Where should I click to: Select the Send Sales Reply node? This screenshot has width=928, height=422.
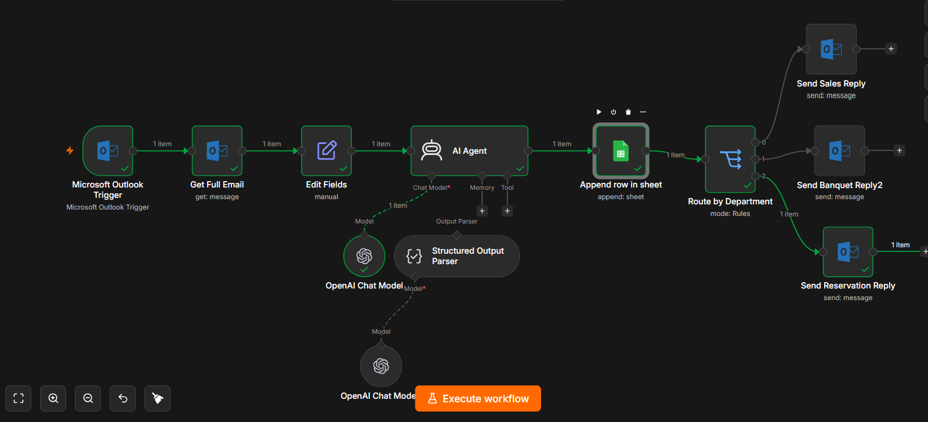point(831,49)
